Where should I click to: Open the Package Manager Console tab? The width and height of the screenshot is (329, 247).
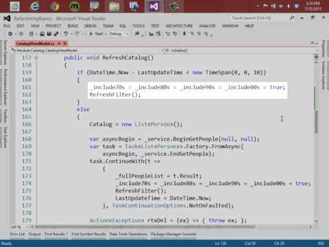click(173, 234)
